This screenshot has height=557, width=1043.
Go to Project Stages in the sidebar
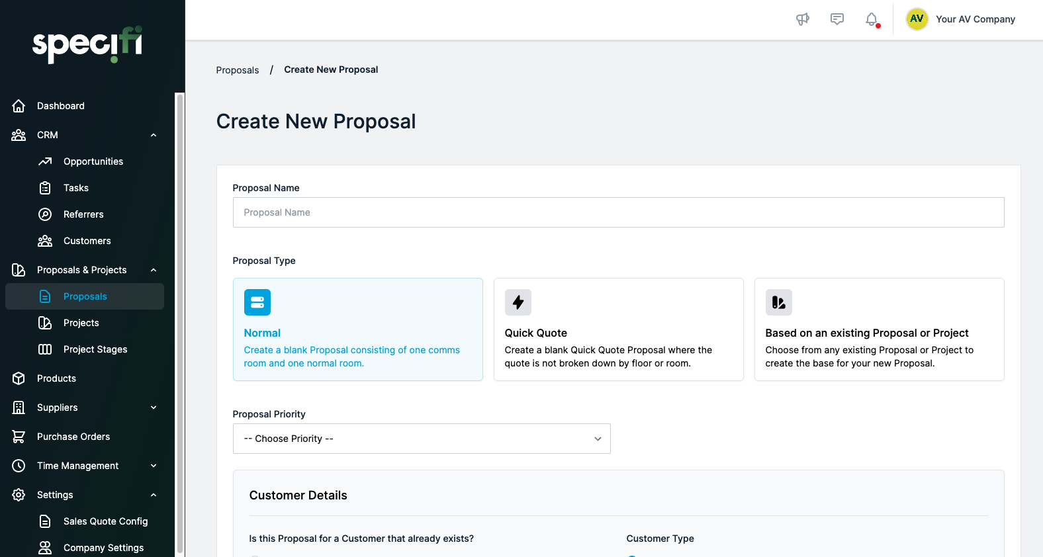pyautogui.click(x=95, y=349)
